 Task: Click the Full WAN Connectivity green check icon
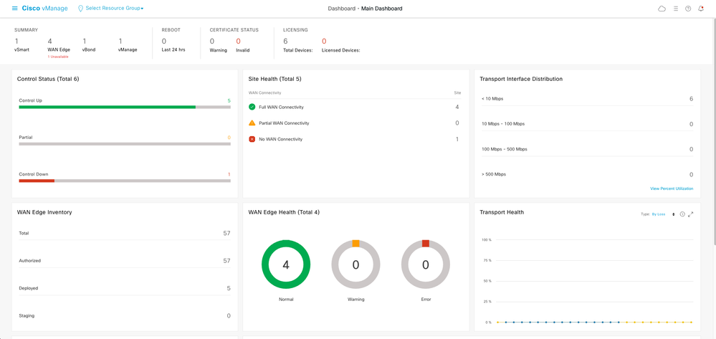[252, 107]
